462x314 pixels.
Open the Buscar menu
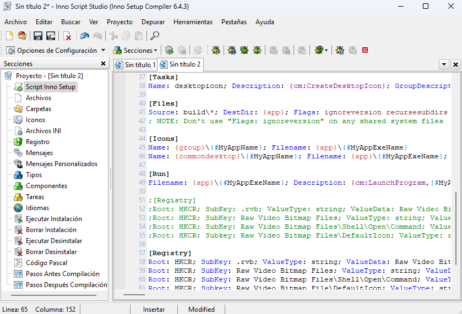70,22
